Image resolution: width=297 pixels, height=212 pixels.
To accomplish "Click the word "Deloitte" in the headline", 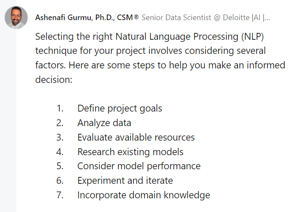I will (236, 18).
